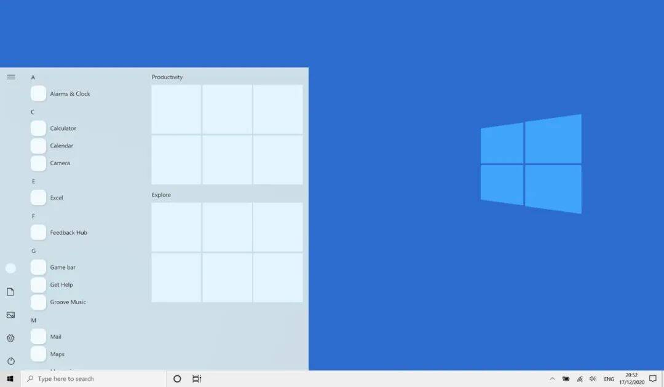The width and height of the screenshot is (664, 387).
Task: Open the Documents shortcut in Start sidebar
Action: pyautogui.click(x=10, y=291)
